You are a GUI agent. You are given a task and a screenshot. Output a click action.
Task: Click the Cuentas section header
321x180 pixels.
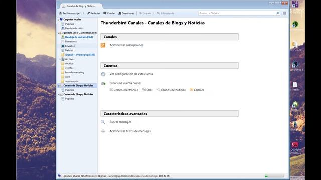pyautogui.click(x=170, y=66)
